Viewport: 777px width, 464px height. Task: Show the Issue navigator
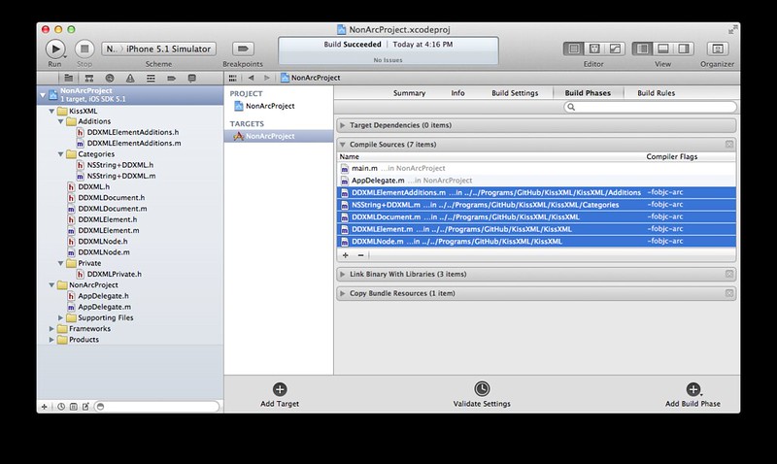click(130, 79)
